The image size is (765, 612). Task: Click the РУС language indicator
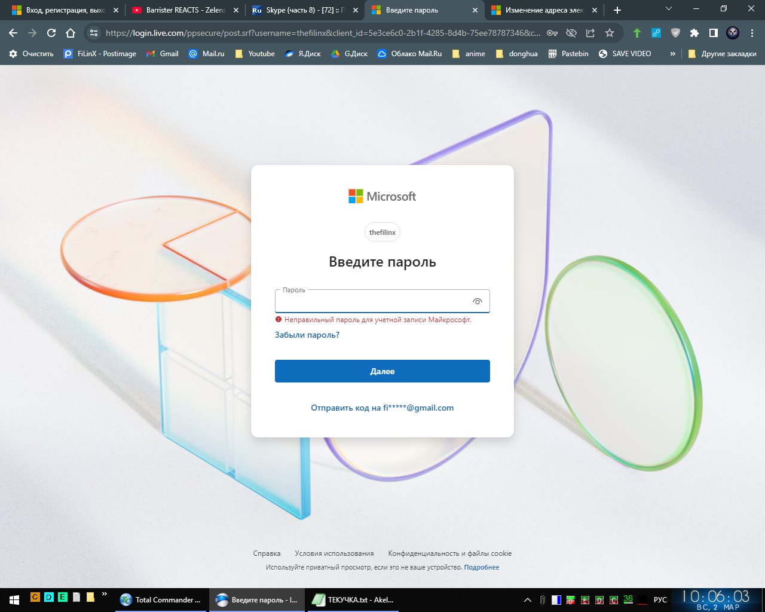pos(660,599)
